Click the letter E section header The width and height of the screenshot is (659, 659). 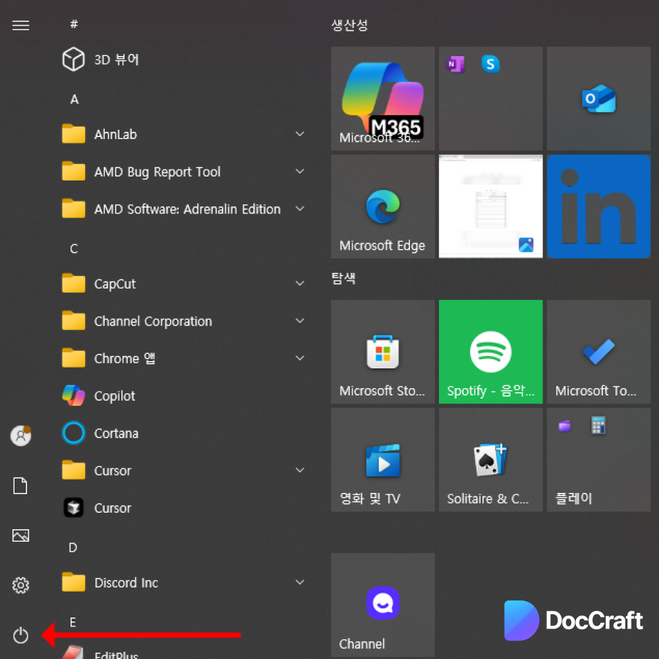point(72,622)
